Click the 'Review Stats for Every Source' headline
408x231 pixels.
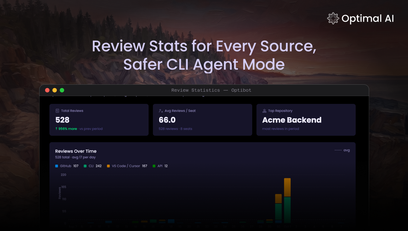click(x=204, y=46)
